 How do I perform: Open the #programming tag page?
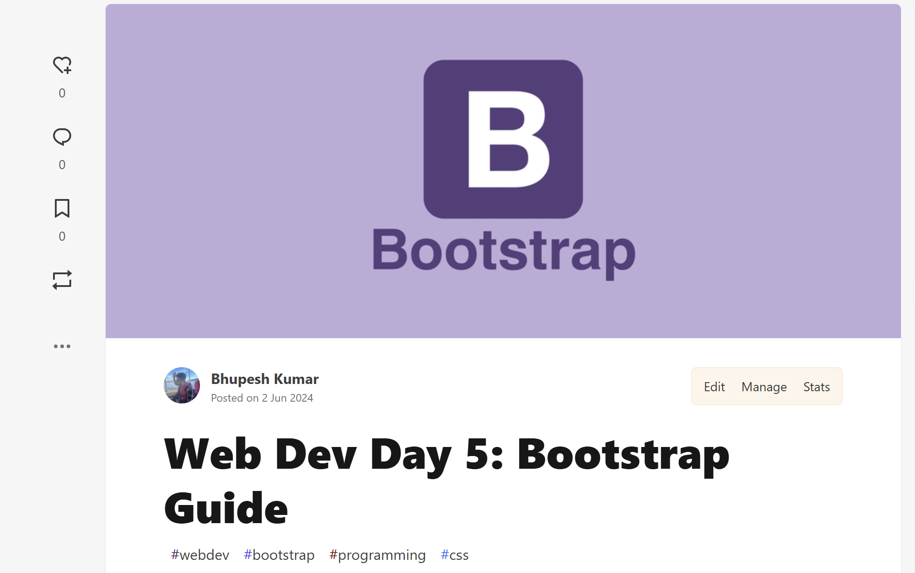377,554
